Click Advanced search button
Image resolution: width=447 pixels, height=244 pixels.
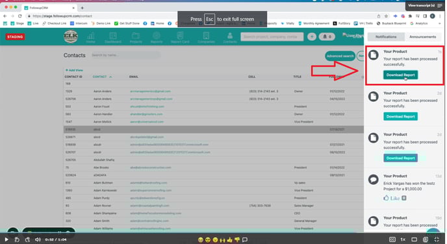[x=340, y=56]
